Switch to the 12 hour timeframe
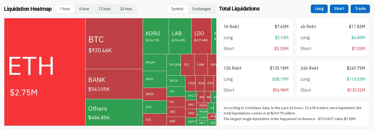 (x=105, y=9)
